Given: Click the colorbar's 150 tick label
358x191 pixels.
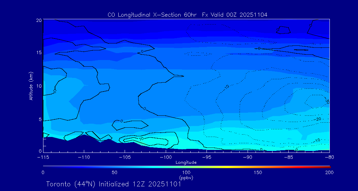Looking at the screenshot, I should [x=258, y=172].
